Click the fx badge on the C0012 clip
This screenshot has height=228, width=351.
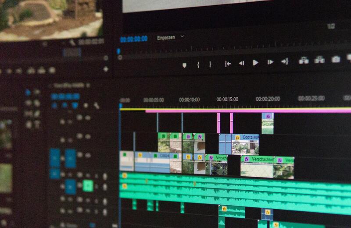(238, 137)
